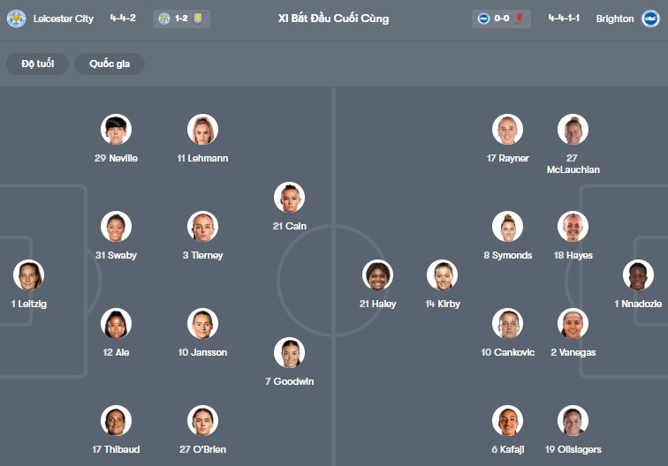Viewport: 668px width, 466px height.
Task: Open Brighton's last match 0-0 result
Action: tap(501, 19)
